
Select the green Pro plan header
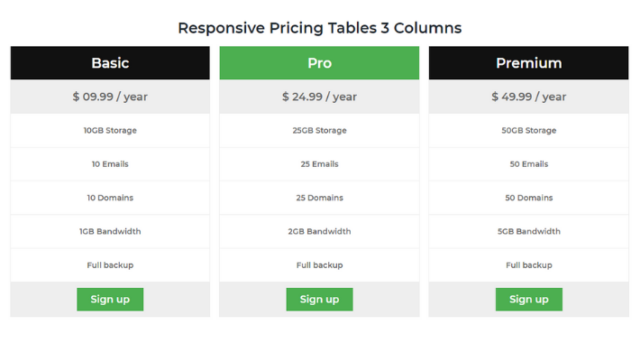pyautogui.click(x=319, y=63)
